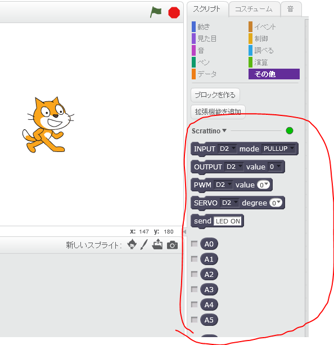
Task: Open PWM block value dropdown arrow
Action: (266, 183)
